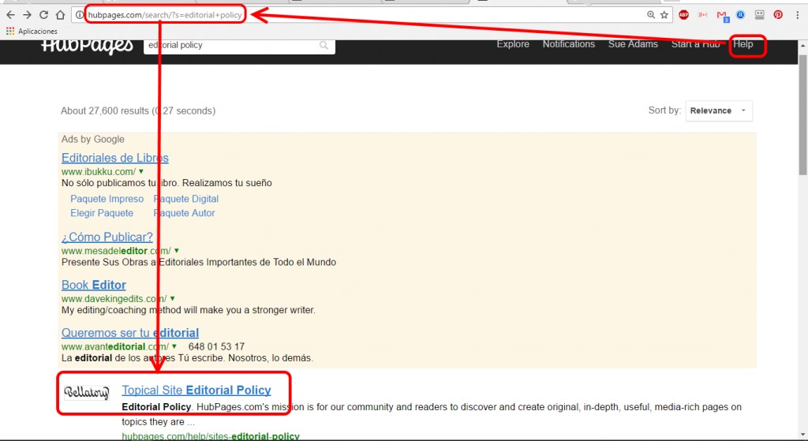Open the Editoriales de Libros ad link
The height and width of the screenshot is (441, 808).
click(x=115, y=158)
